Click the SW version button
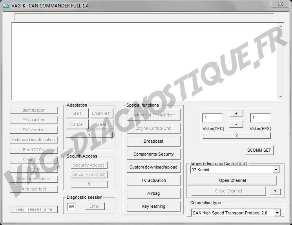292x225 pixels. click(x=34, y=130)
